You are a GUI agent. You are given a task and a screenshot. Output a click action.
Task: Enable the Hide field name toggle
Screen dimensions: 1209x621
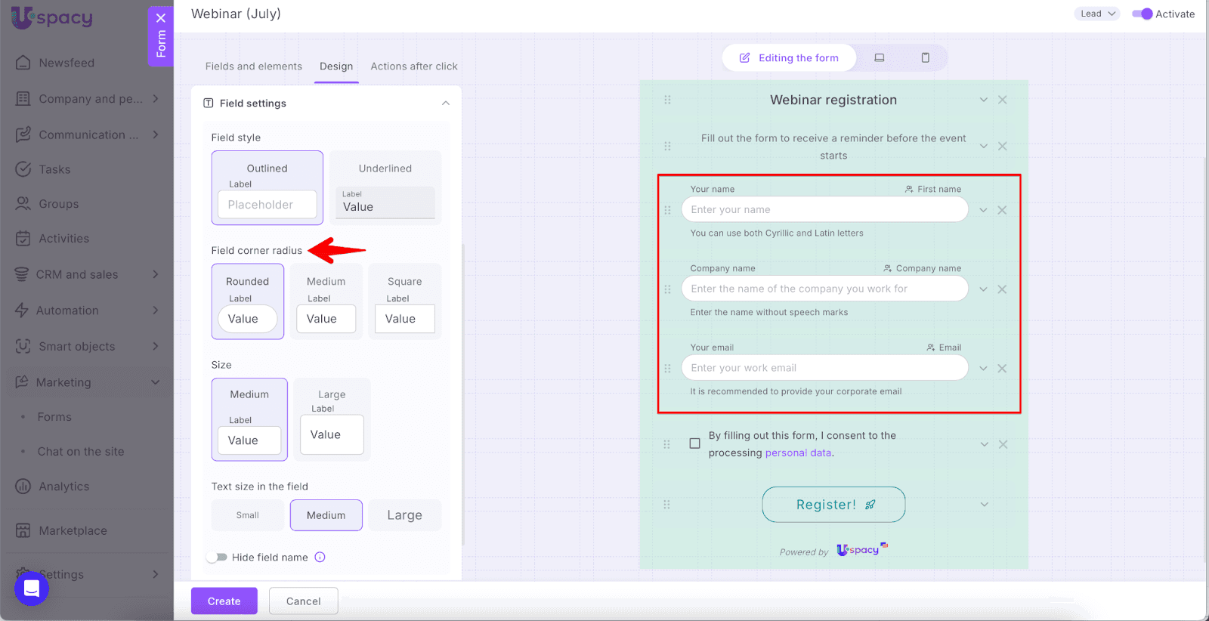pyautogui.click(x=218, y=558)
